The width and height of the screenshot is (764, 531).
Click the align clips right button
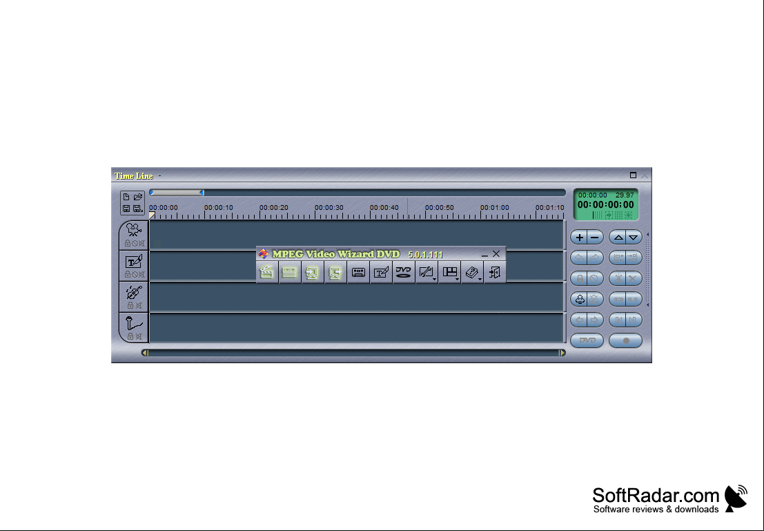pos(634,258)
